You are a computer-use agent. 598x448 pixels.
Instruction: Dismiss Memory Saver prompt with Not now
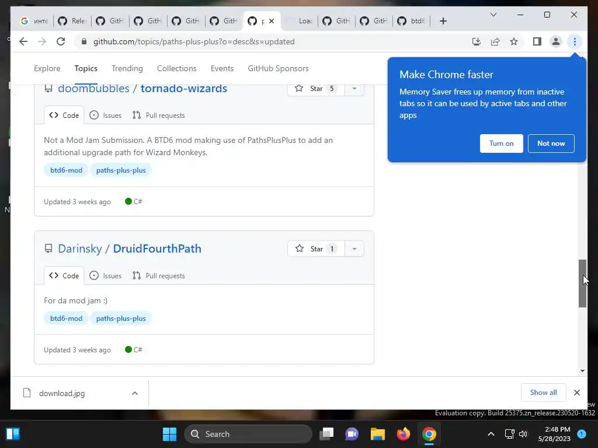click(551, 143)
